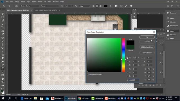Image resolution: width=180 pixels, height=101 pixels.
Task: Open the Filter menu
Action: [40, 2]
